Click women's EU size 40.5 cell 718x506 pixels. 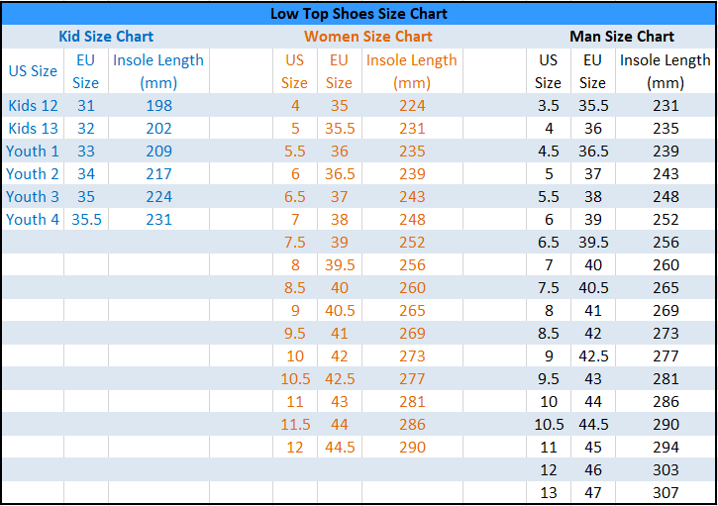click(339, 311)
